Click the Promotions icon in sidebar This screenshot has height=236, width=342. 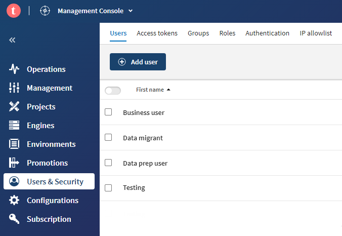pos(14,163)
